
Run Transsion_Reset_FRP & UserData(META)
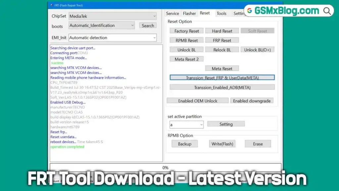point(222,78)
